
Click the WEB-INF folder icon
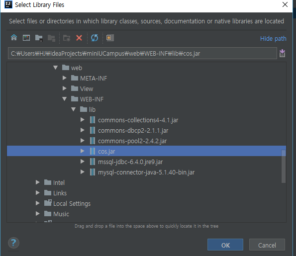75,98
